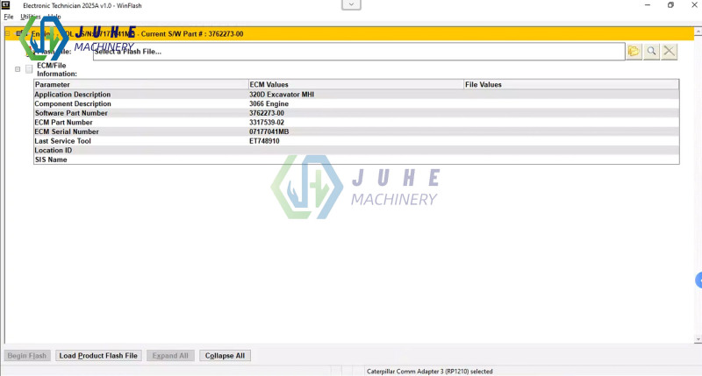
Task: Select the Location ID row label
Action: (x=54, y=151)
